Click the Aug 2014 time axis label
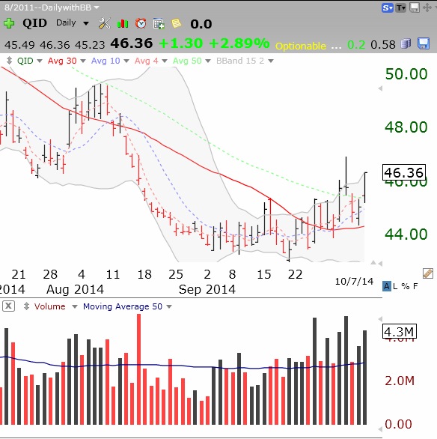The height and width of the screenshot is (439, 437). click(x=76, y=289)
